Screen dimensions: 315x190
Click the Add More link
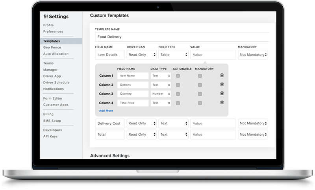tap(106, 111)
